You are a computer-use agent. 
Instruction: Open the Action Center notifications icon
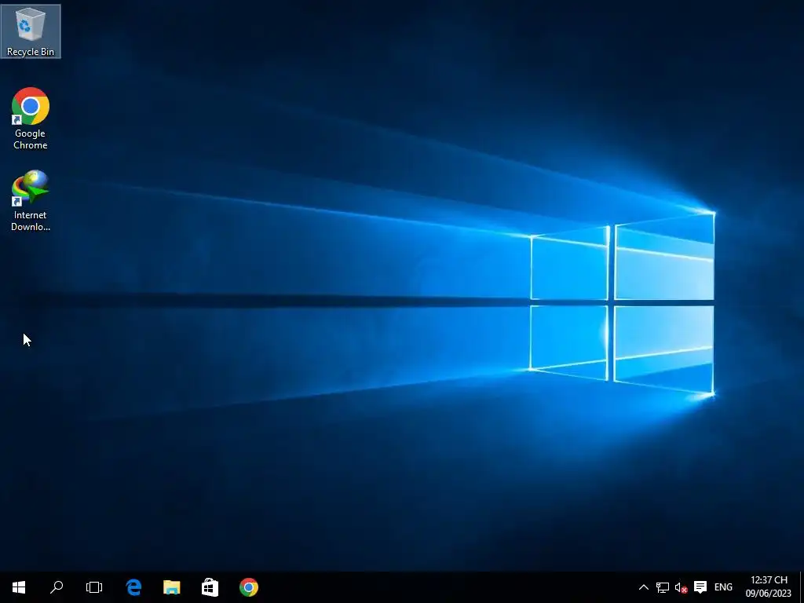700,587
